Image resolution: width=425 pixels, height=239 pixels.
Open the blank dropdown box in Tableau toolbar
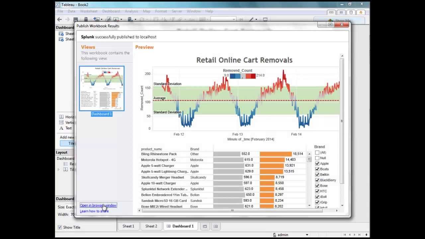[223, 20]
